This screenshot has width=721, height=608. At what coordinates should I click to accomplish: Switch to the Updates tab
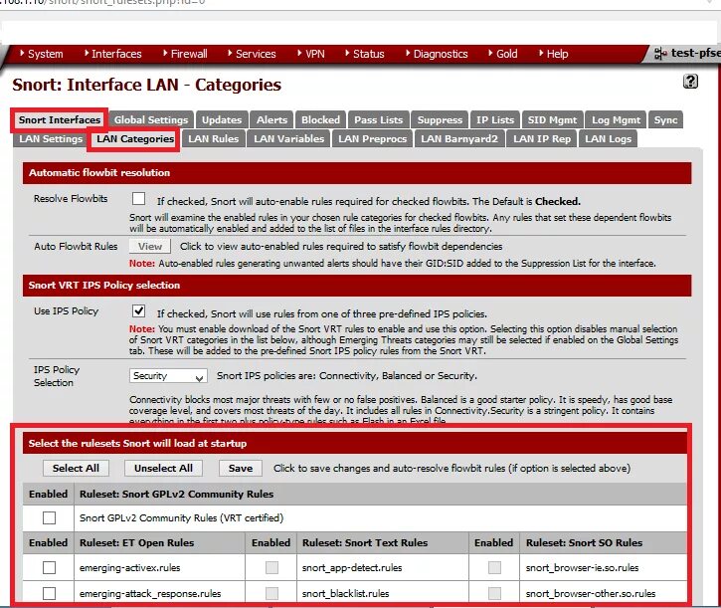(222, 120)
